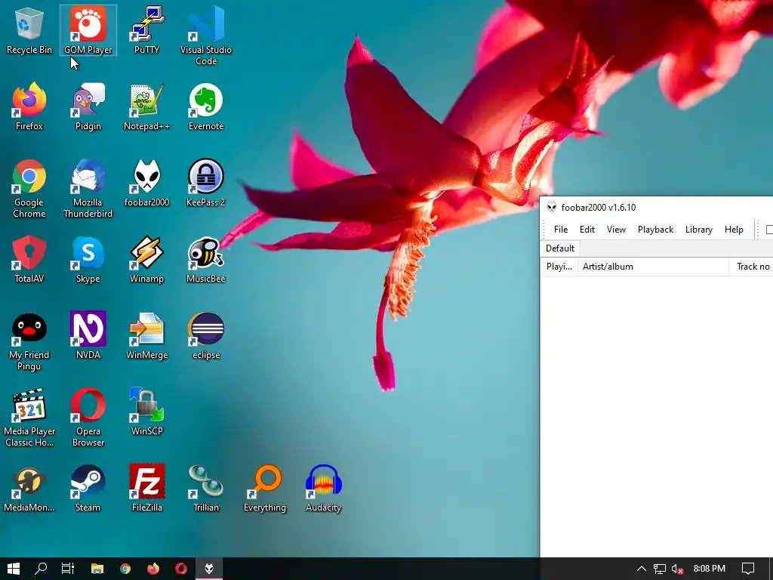Open Firefox from the taskbar
Image resolution: width=773 pixels, height=580 pixels.
[x=153, y=569]
